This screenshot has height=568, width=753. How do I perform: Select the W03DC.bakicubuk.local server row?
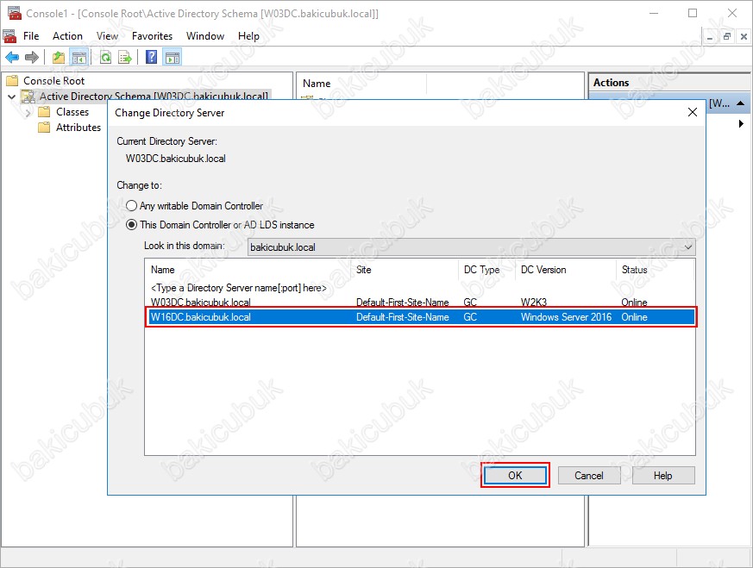click(x=420, y=303)
